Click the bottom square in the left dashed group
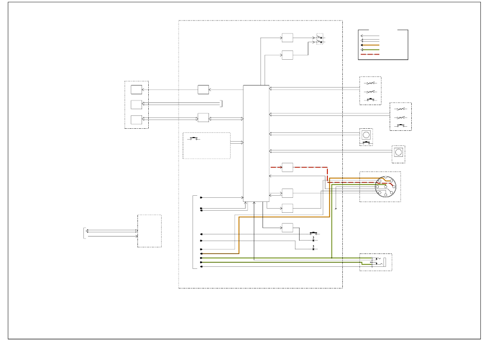 click(x=136, y=120)
